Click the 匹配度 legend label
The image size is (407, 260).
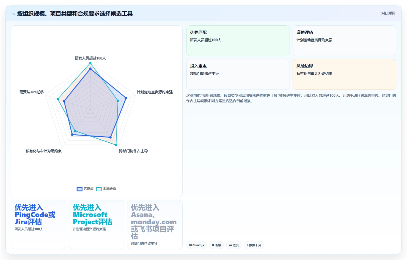point(89,189)
